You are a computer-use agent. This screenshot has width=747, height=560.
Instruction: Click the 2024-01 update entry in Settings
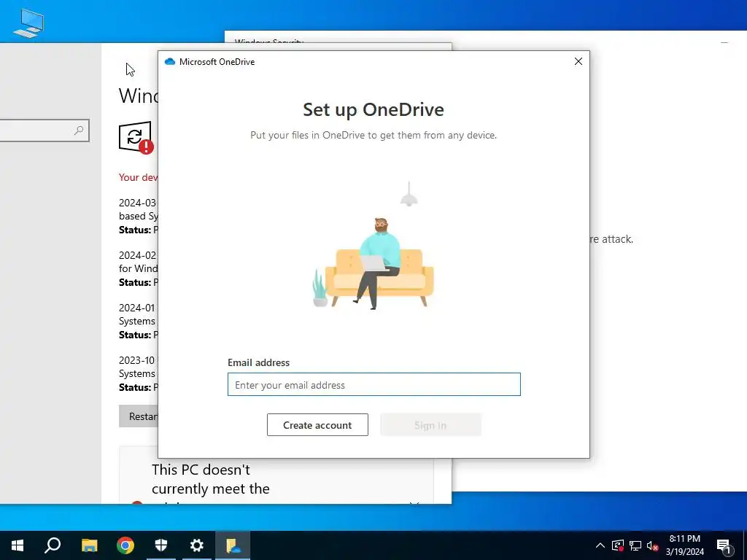click(138, 321)
